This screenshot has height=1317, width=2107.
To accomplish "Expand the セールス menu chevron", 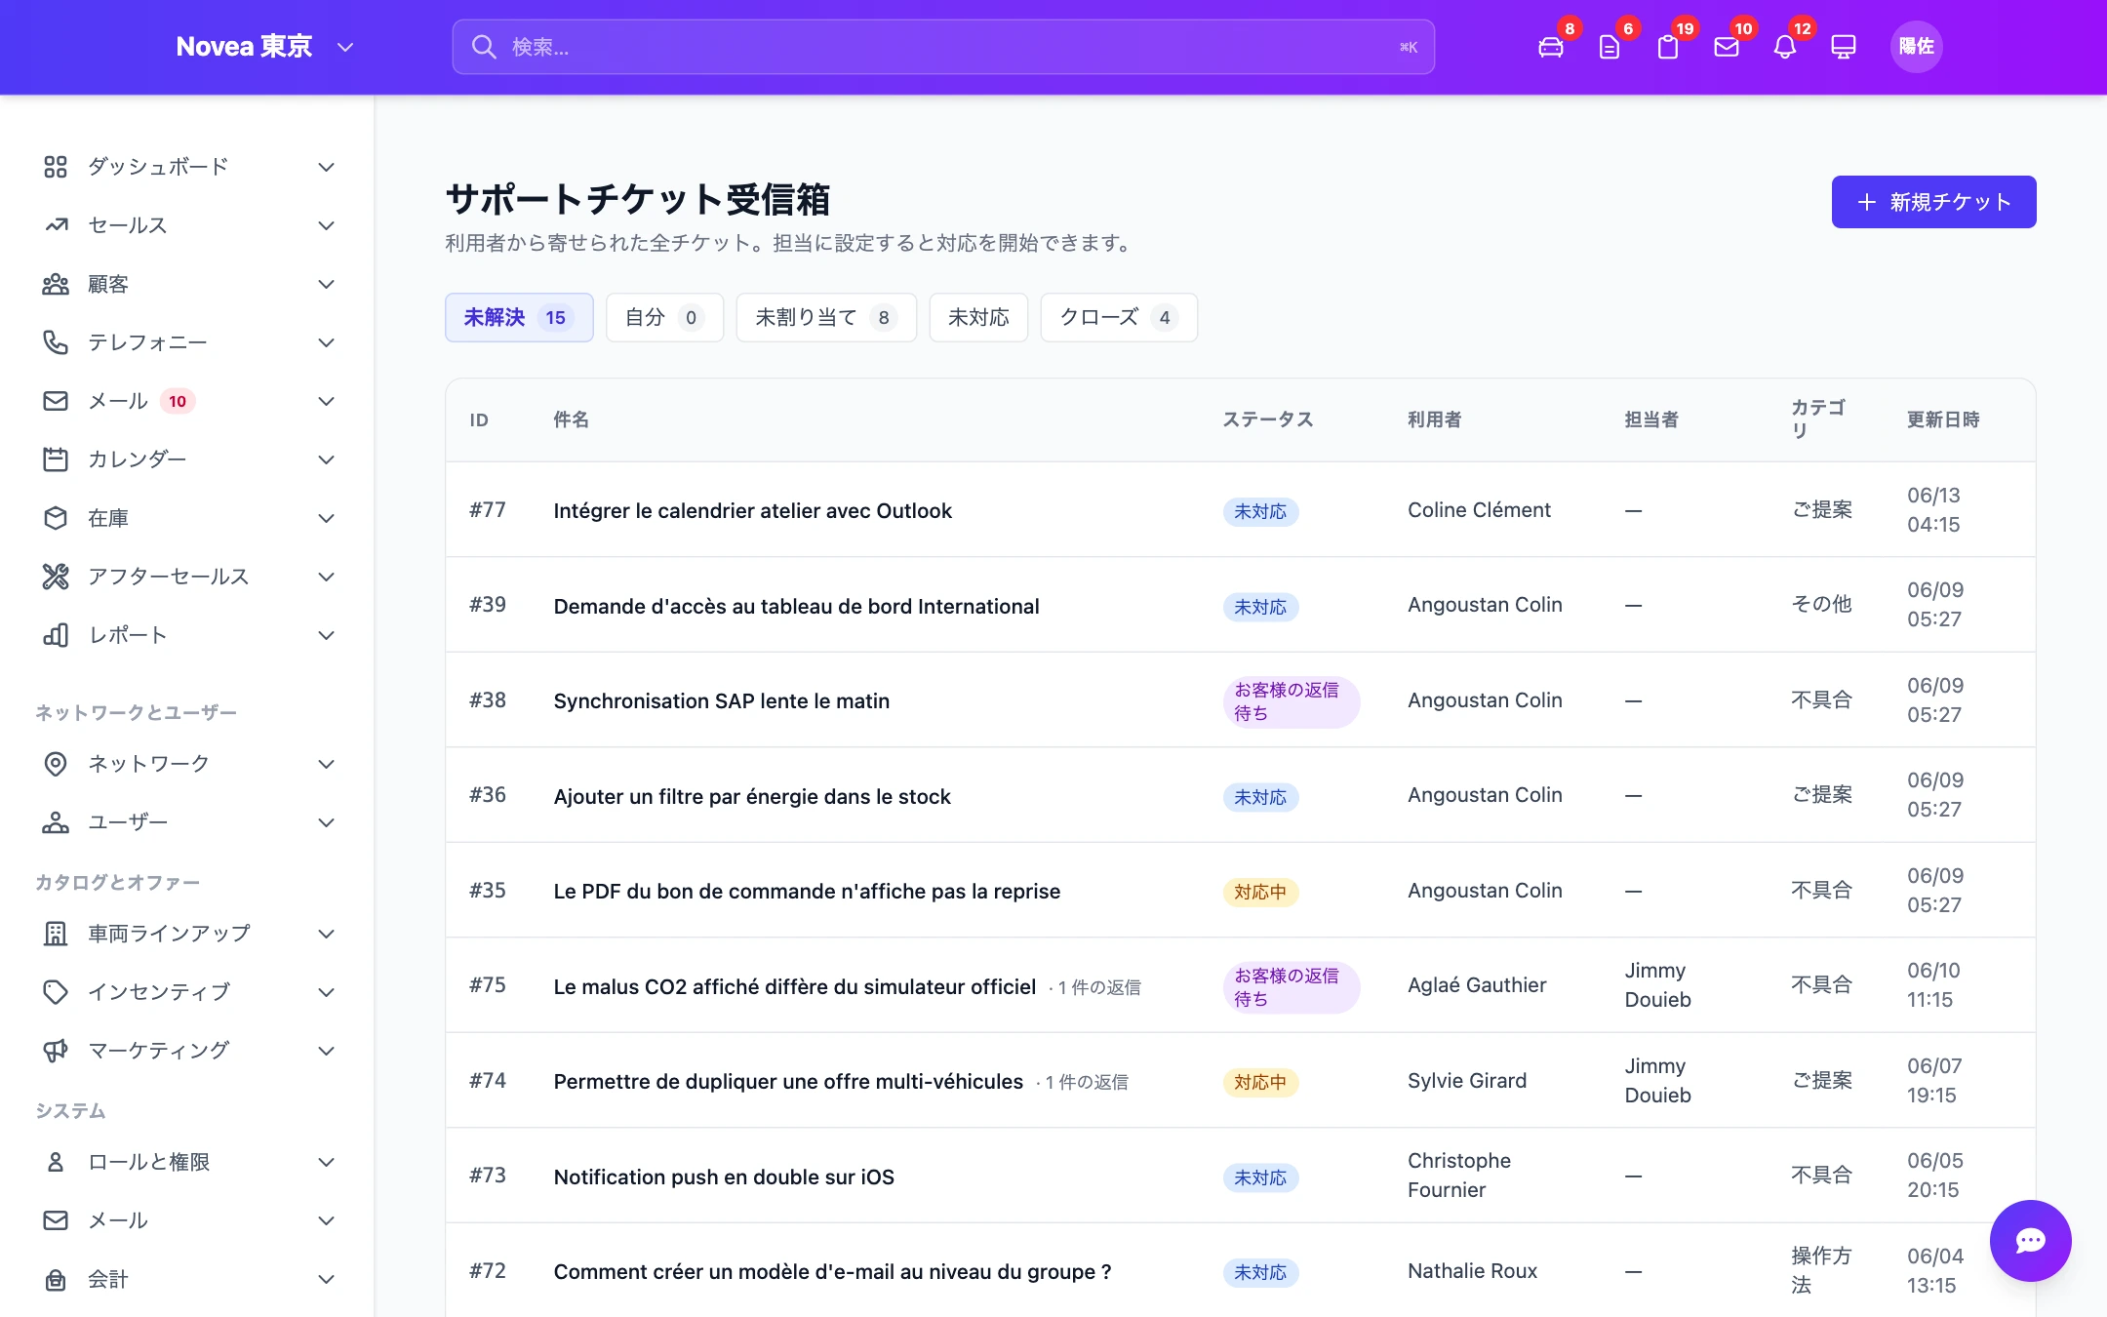I will tap(327, 225).
